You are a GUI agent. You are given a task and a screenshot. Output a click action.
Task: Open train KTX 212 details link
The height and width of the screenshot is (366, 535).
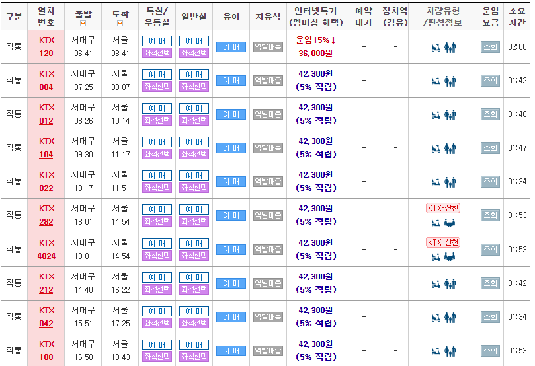pos(46,289)
